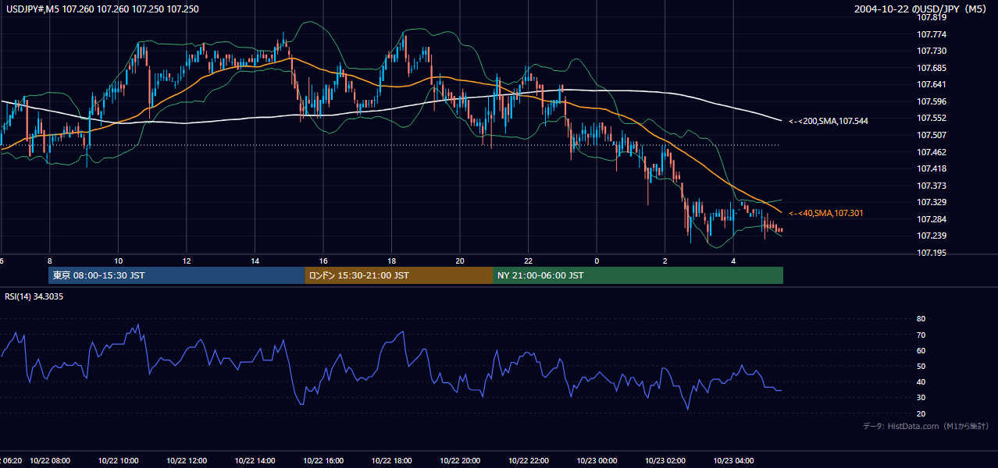Click the 107.596 price axis label
This screenshot has height=468, width=998.
click(x=932, y=101)
